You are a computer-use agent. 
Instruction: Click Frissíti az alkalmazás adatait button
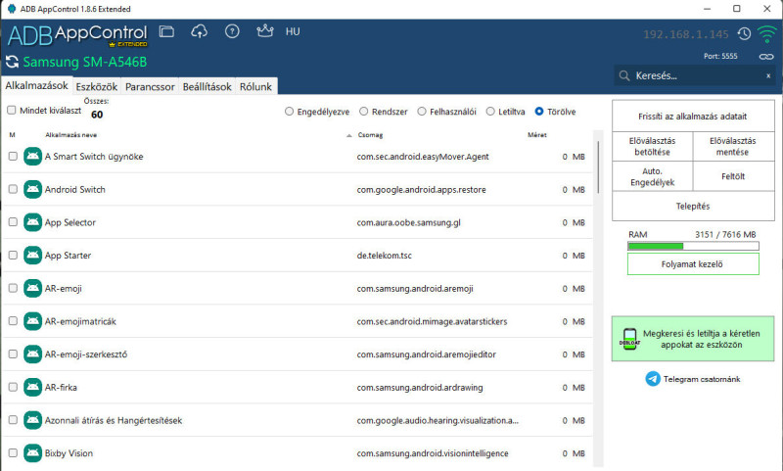click(x=693, y=117)
